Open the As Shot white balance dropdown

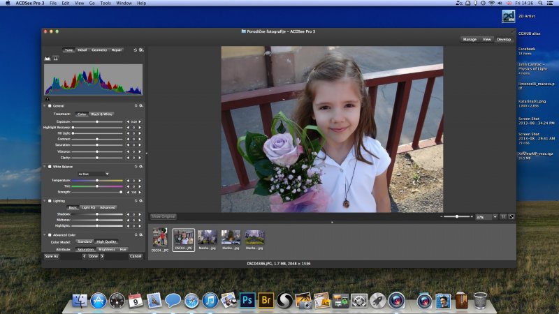93,174
